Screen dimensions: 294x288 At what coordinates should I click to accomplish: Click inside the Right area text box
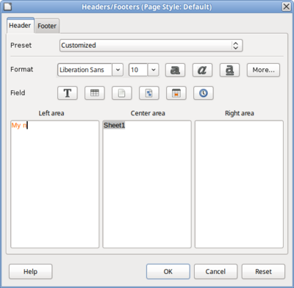239,184
